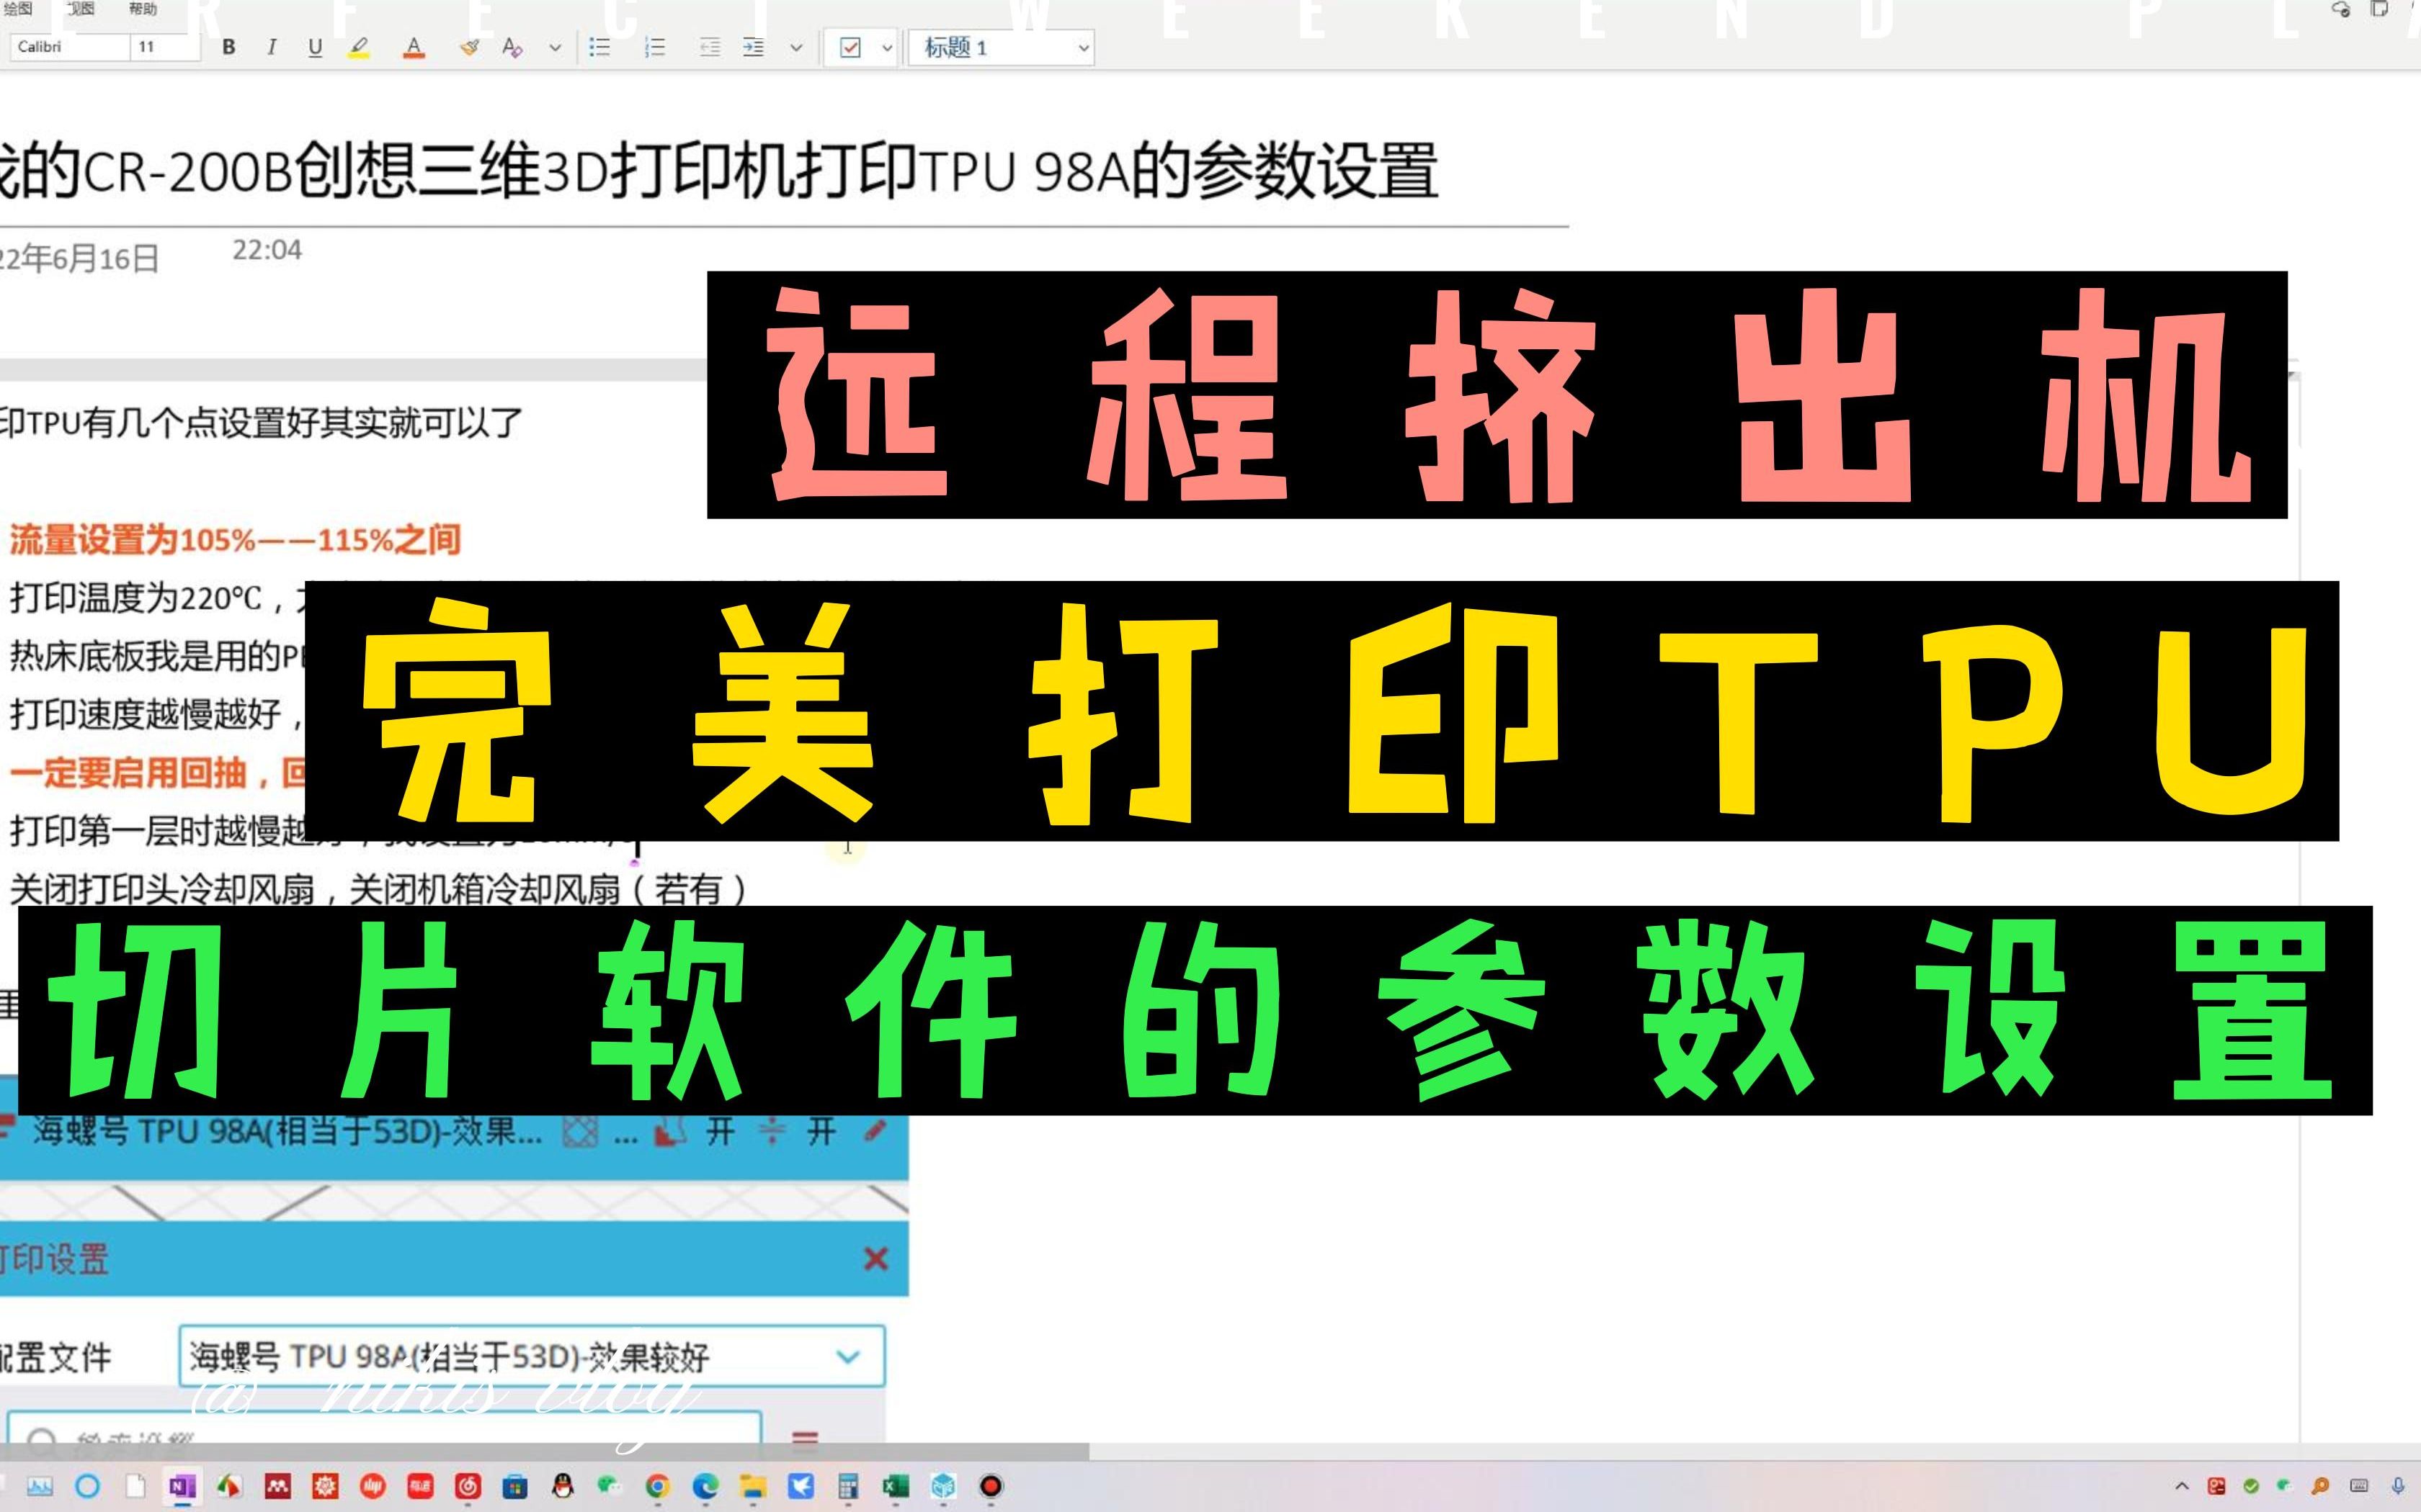Open the 帮助 menu tab

point(143,9)
